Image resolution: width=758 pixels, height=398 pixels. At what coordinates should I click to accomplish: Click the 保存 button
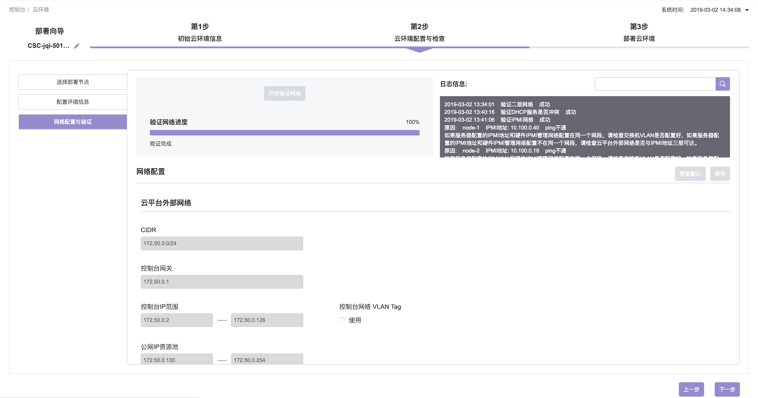click(x=720, y=174)
